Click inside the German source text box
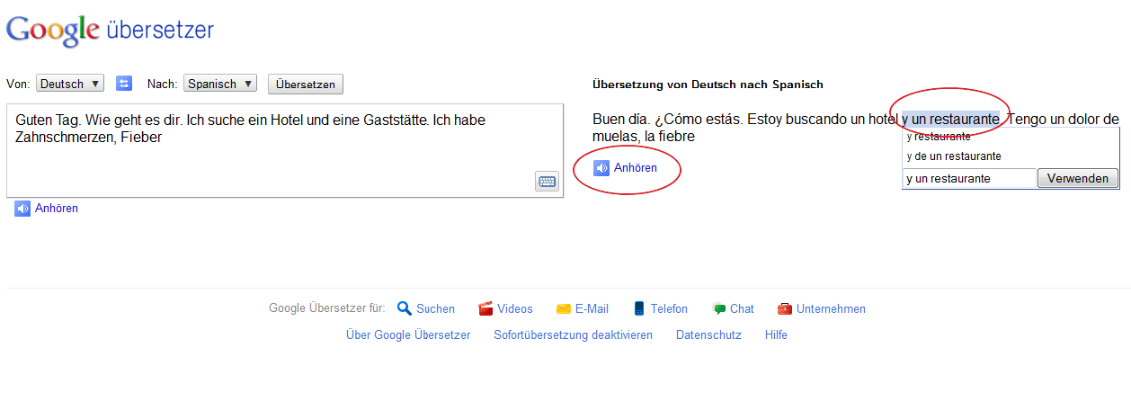1131x401 pixels. 285,150
